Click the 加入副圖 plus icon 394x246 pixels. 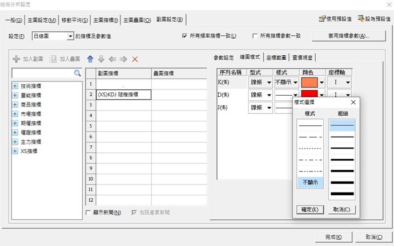(x=16, y=59)
